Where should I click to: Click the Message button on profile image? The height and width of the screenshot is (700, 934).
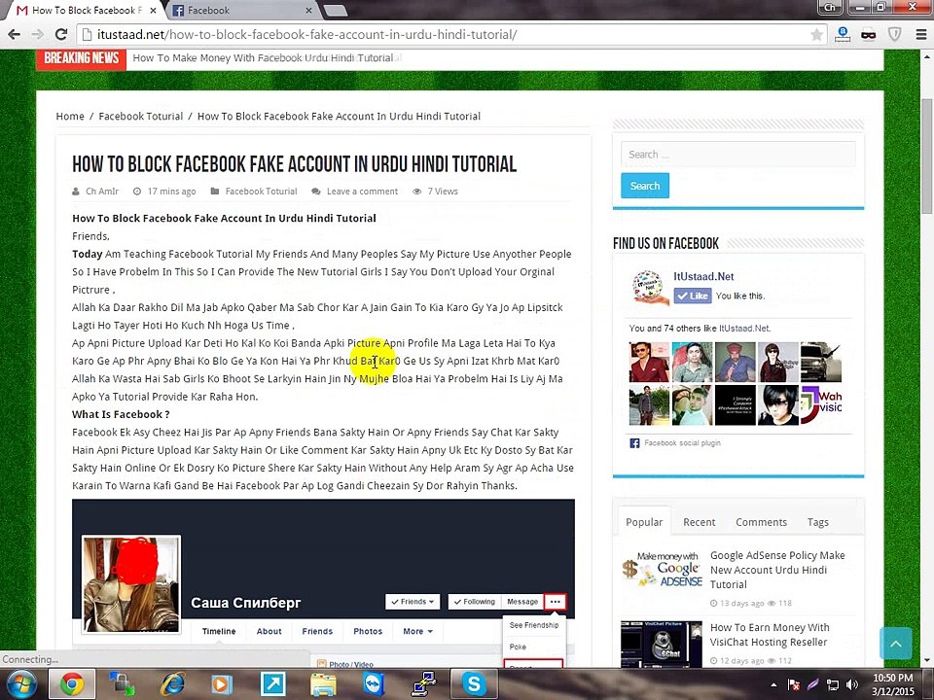[x=522, y=602]
